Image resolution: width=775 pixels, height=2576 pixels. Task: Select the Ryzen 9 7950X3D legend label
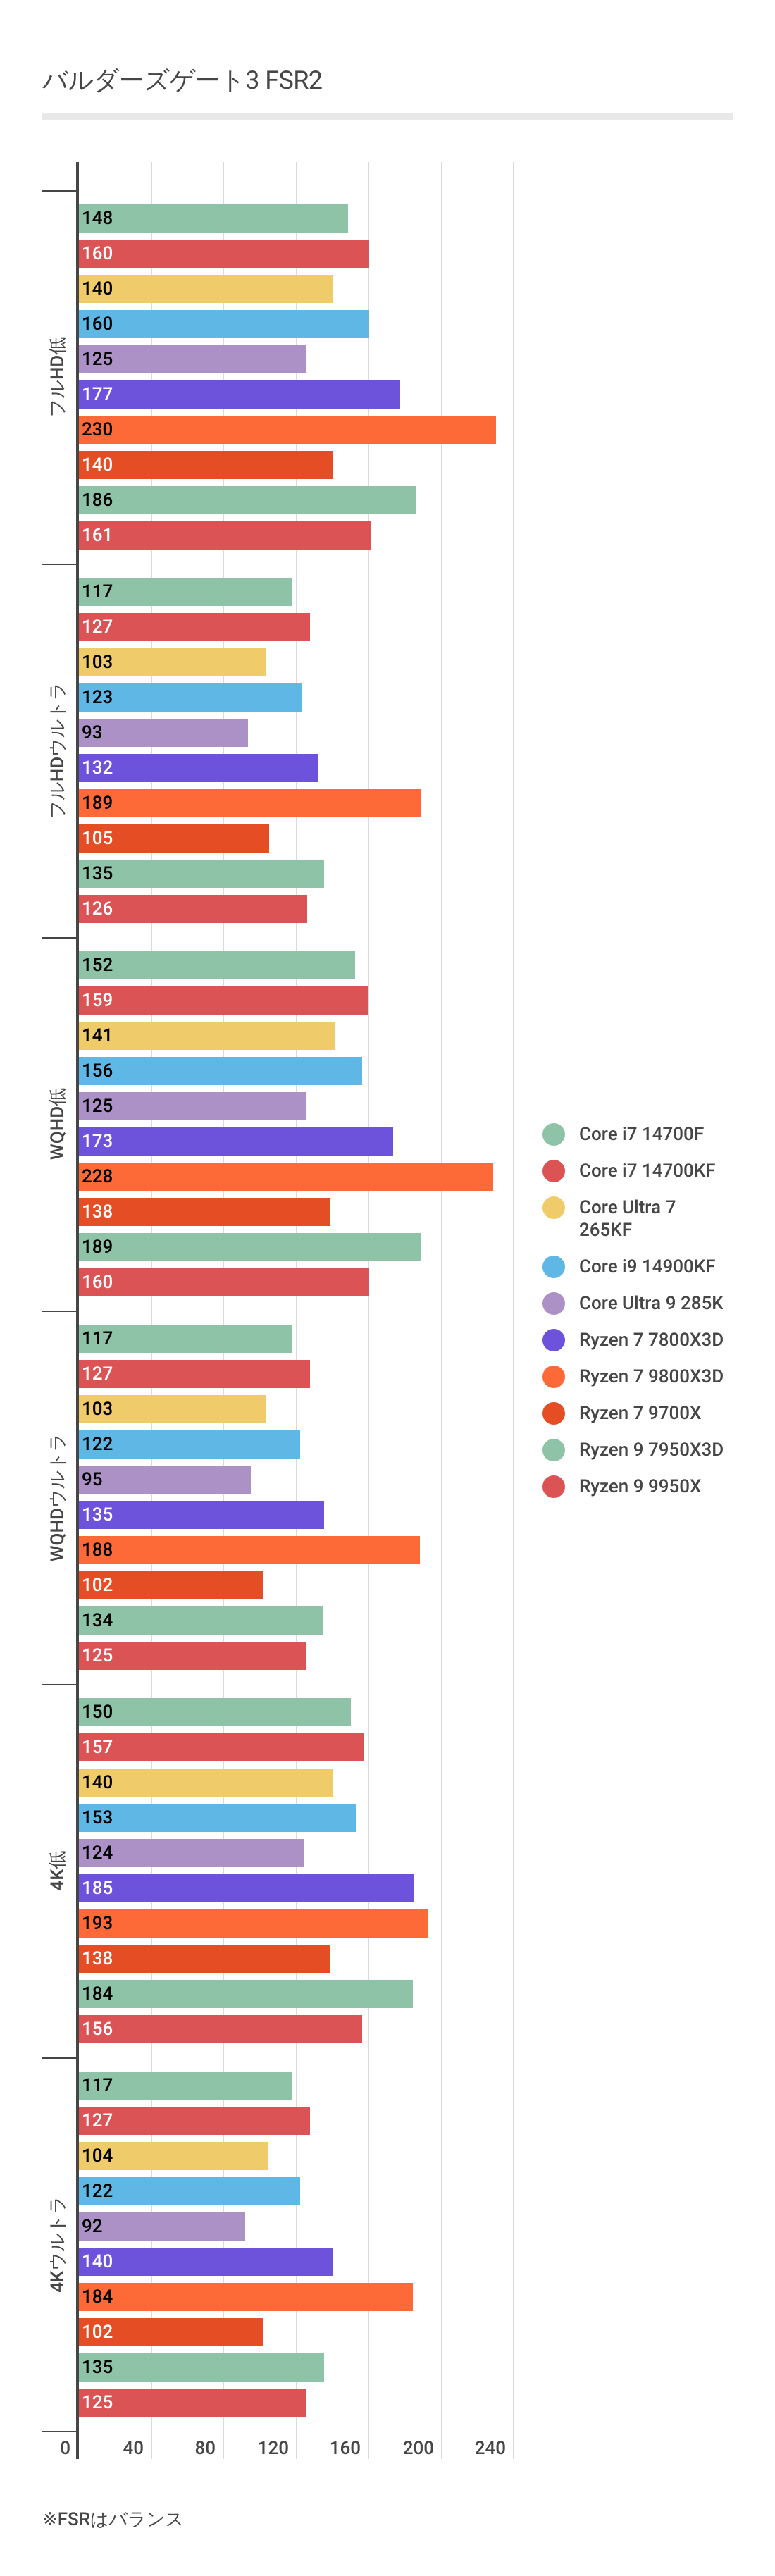click(650, 1450)
